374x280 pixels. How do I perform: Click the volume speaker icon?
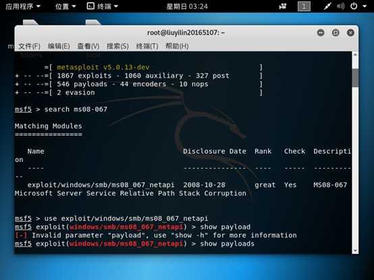[341, 6]
